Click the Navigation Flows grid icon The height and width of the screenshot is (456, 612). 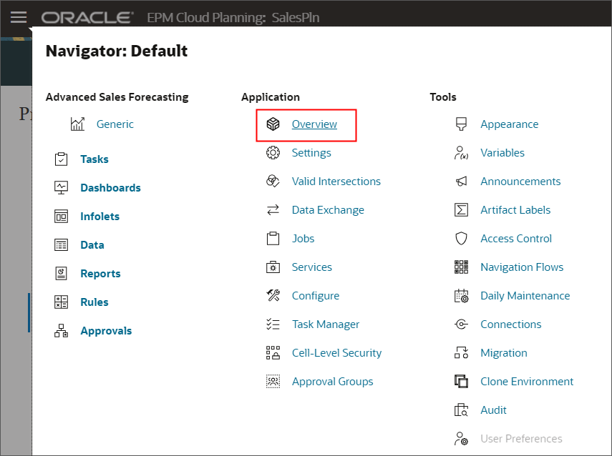(462, 267)
